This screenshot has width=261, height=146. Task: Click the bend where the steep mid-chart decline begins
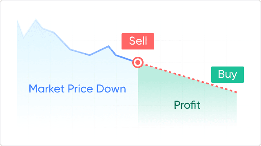point(54,32)
